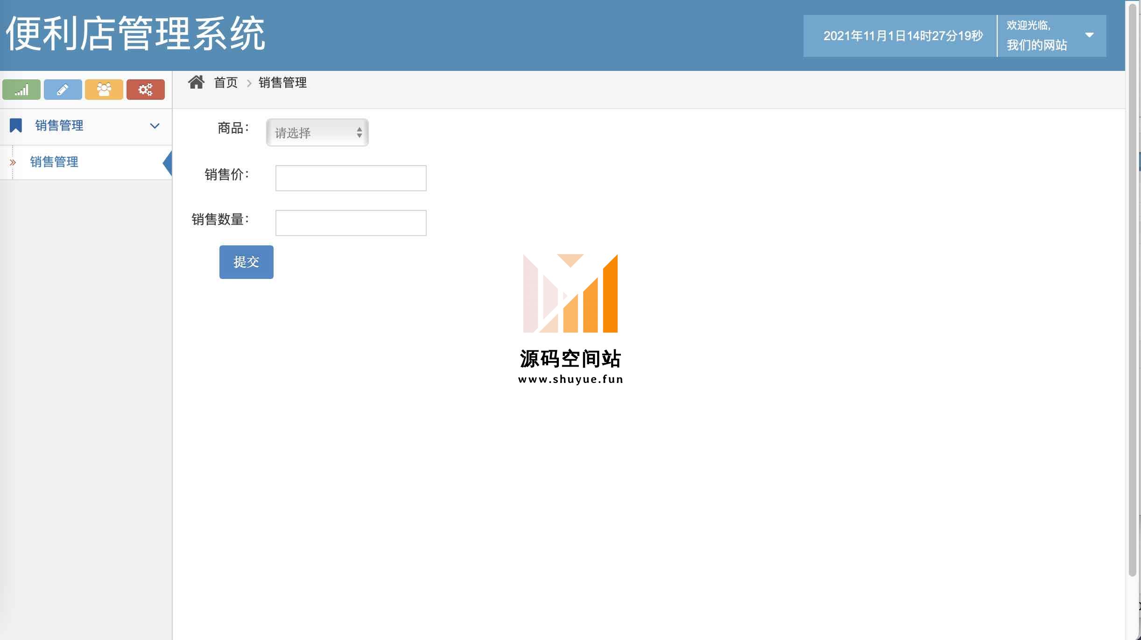This screenshot has width=1141, height=640.
Task: Click the vertical page scrollbar
Action: pos(1132,289)
